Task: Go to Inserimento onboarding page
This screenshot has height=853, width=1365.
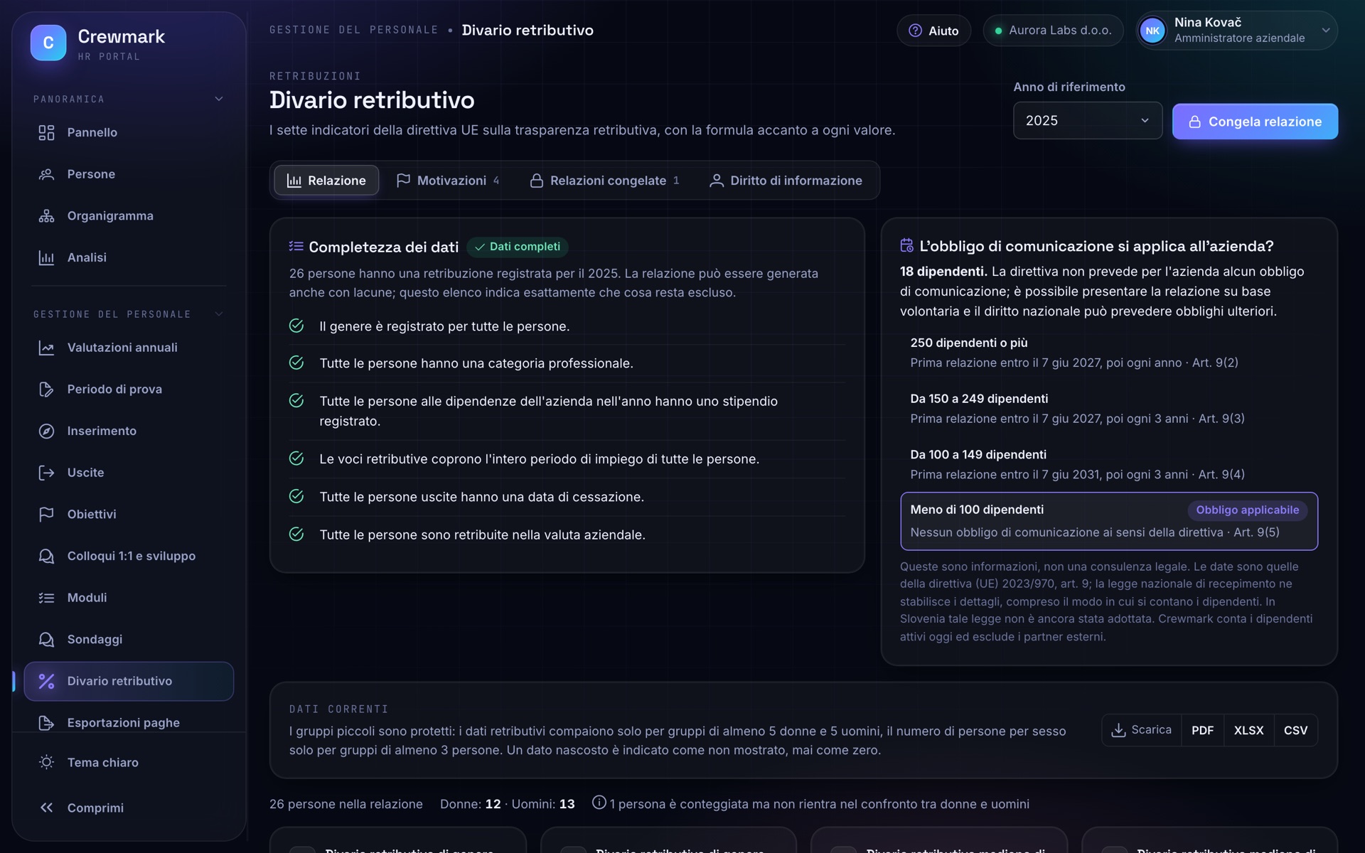Action: [x=129, y=431]
